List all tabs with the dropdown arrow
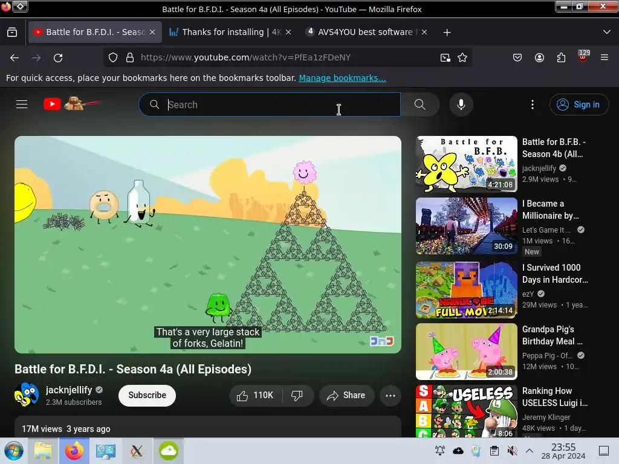Screen dimensions: 619x464 click(607, 32)
